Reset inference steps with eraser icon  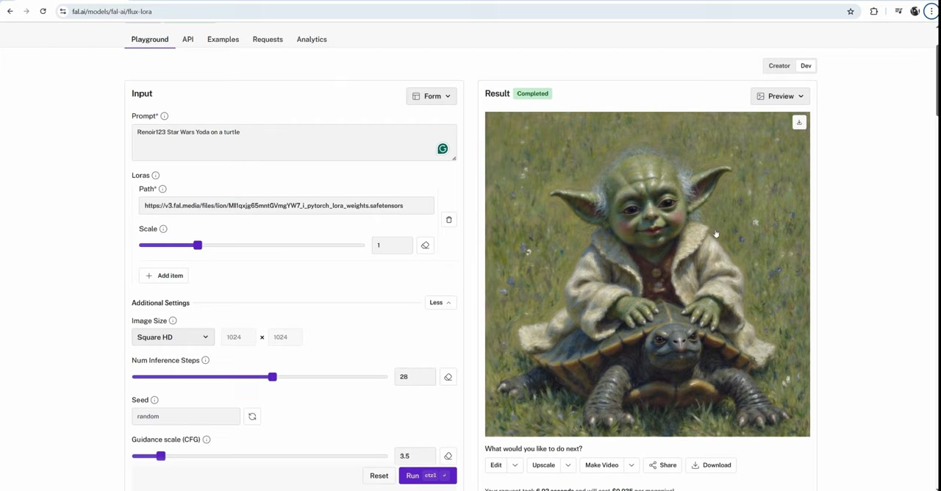click(448, 377)
